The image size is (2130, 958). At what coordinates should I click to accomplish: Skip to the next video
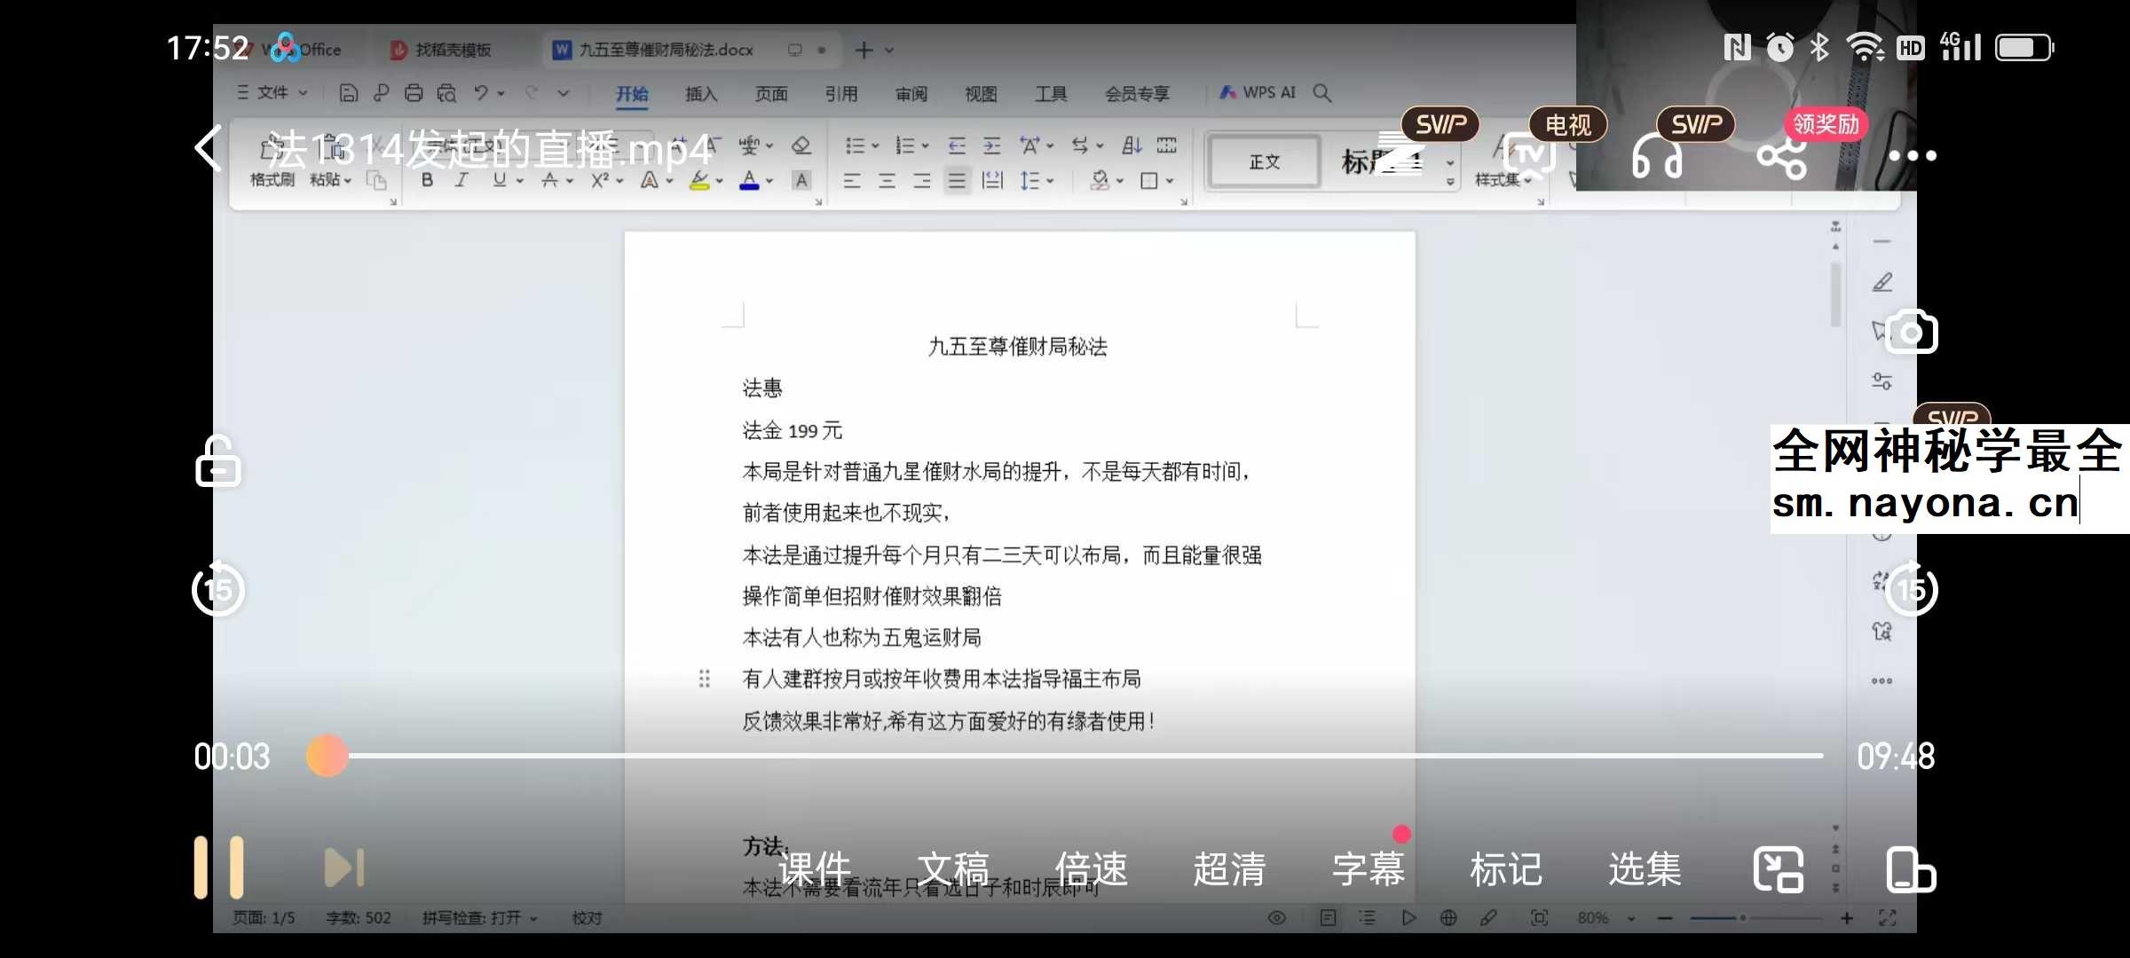click(344, 868)
